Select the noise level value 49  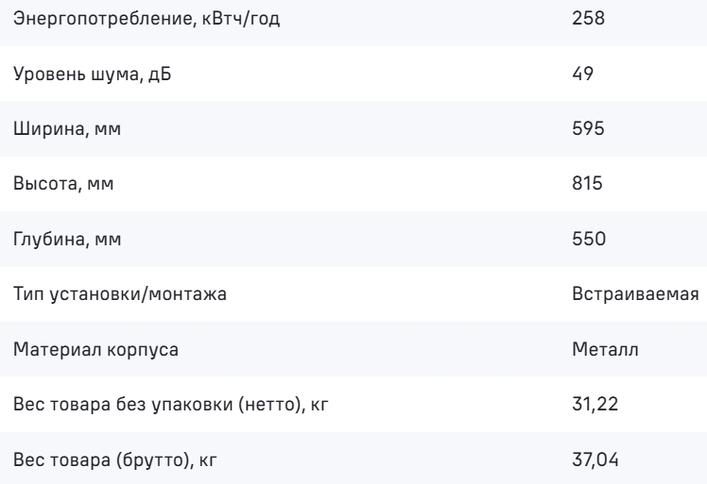click(x=582, y=74)
